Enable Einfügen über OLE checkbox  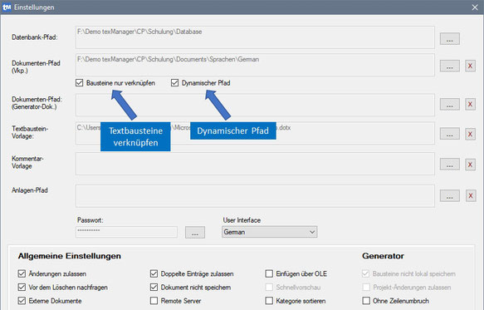coord(269,273)
